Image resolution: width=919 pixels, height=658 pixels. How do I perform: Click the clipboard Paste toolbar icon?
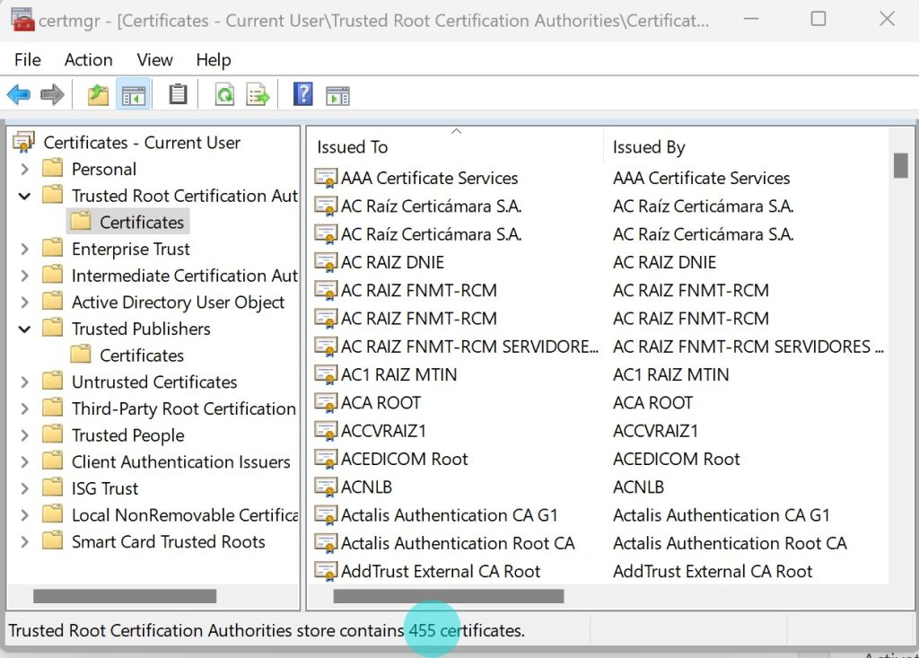click(178, 94)
